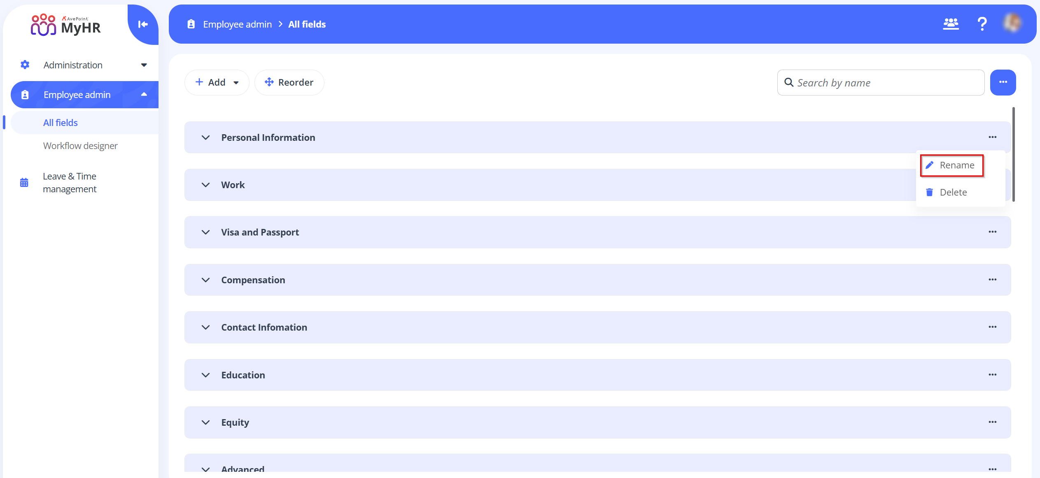Click the Reorder button

[x=289, y=82]
